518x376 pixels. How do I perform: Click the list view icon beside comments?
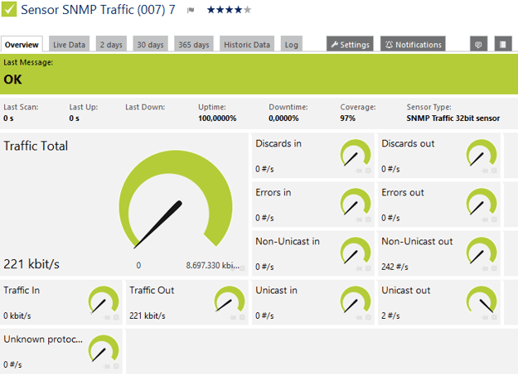503,44
